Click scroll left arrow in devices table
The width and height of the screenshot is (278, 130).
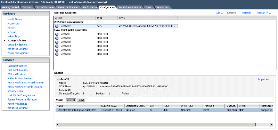(x=57, y=124)
